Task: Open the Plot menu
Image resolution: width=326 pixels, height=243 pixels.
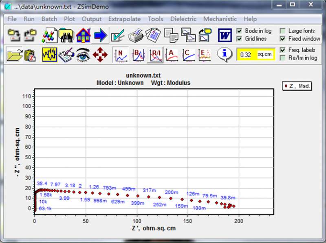Action: (69, 19)
